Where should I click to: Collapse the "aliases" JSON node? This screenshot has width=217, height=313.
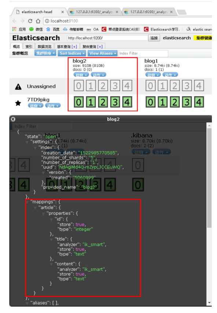27,303
